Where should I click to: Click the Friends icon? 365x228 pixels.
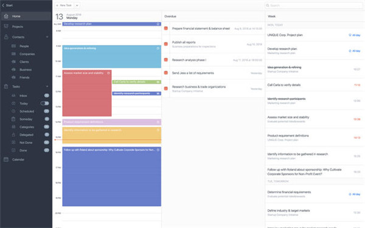pos(14,77)
